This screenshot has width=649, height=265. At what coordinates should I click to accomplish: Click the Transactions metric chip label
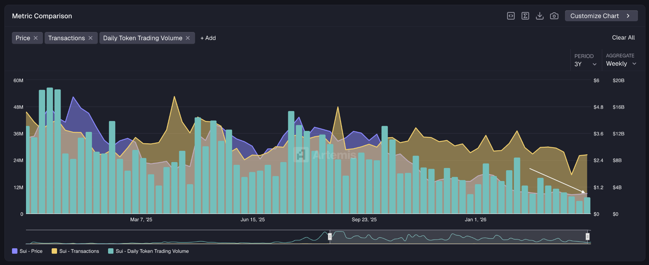point(67,38)
